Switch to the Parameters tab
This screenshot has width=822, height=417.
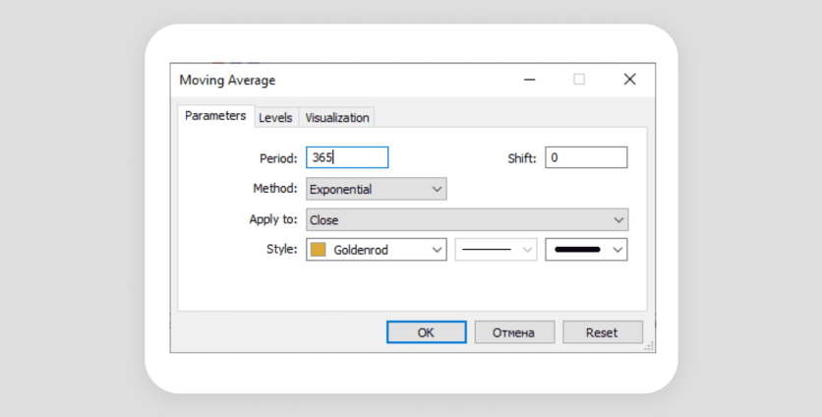[215, 116]
